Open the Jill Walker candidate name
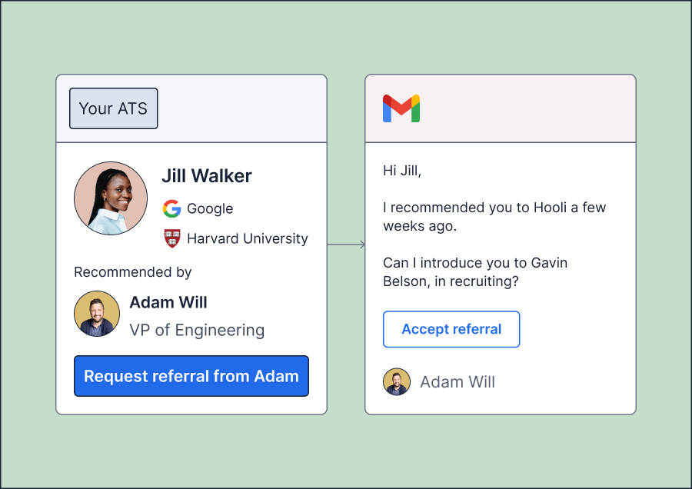Image resolution: width=692 pixels, height=489 pixels. point(207,176)
